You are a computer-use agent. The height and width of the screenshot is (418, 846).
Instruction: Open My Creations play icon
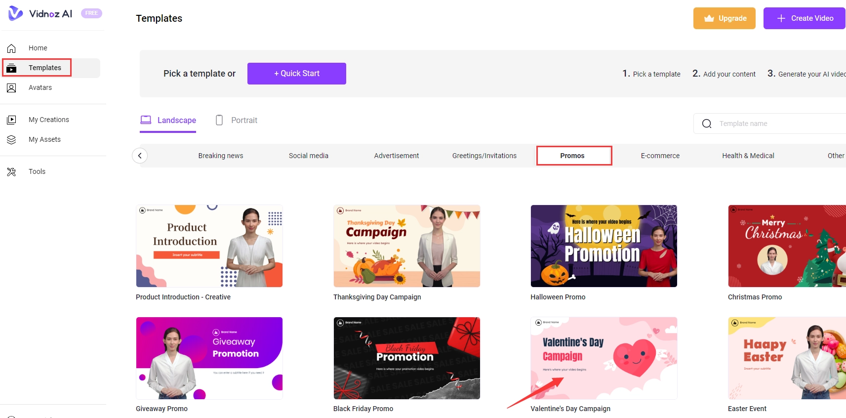click(11, 120)
